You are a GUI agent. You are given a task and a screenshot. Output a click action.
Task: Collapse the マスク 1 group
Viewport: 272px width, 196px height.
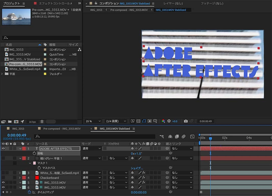pos(30,163)
